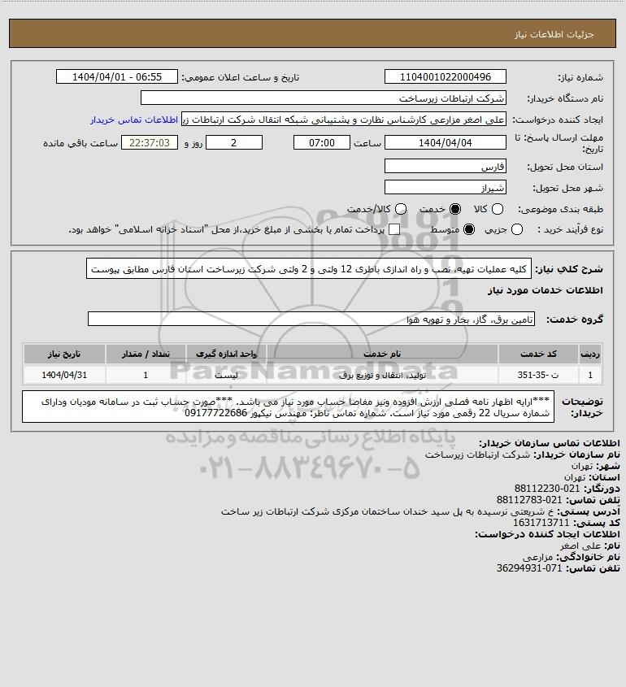Click the phone number 88112783-021

pos(529,499)
